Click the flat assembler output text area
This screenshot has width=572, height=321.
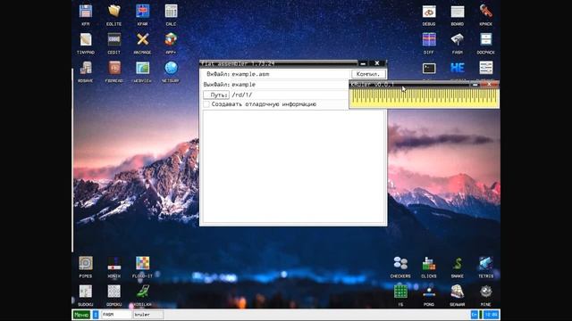[293, 167]
